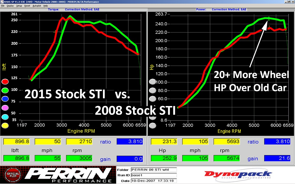Click the "lbft" axis label on torque graph
Viewport: 295px width, 184px height.
click(x=4, y=67)
